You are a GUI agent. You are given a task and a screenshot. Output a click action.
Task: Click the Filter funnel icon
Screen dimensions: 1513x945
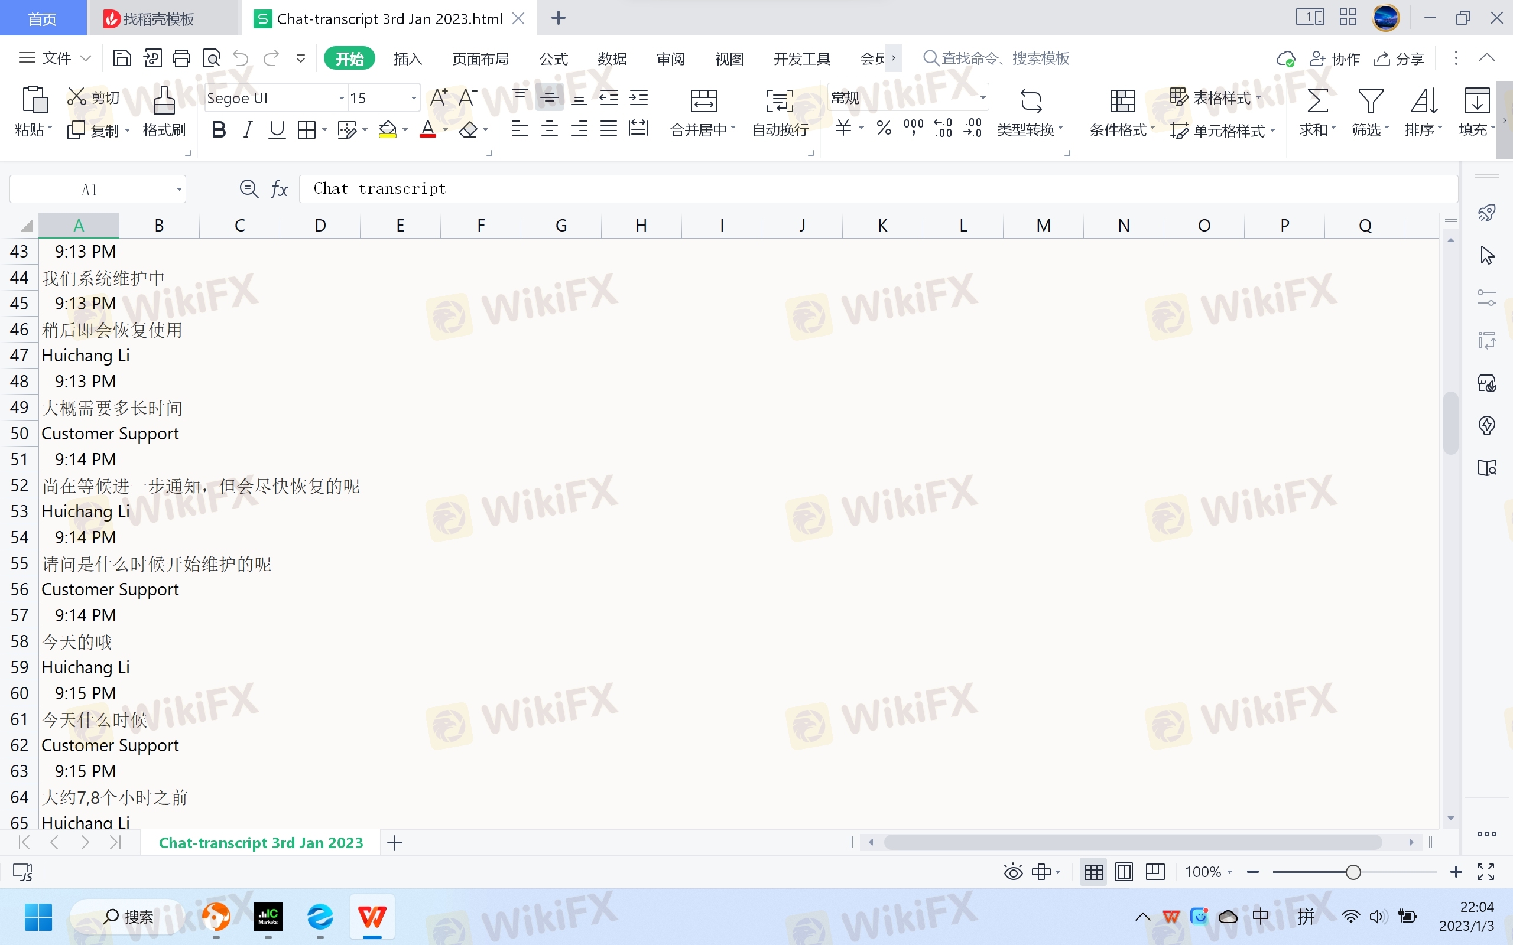[x=1370, y=100]
